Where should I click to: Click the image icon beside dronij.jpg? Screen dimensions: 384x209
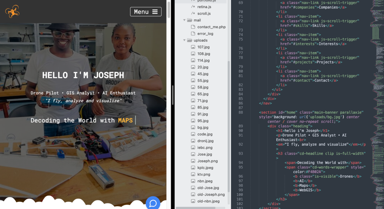coord(193,141)
